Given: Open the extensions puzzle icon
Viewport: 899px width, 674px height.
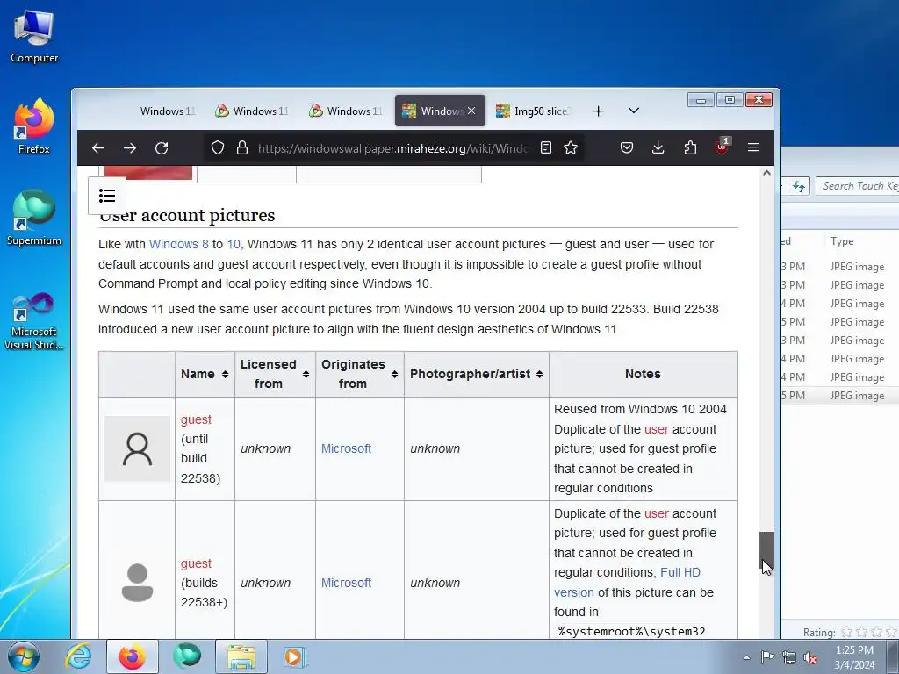Looking at the screenshot, I should point(690,147).
